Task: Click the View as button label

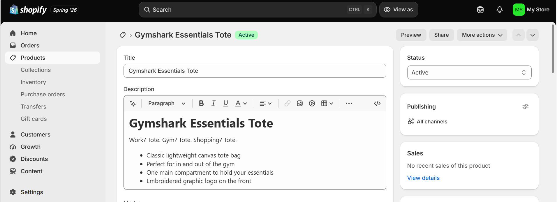Action: 403,10
